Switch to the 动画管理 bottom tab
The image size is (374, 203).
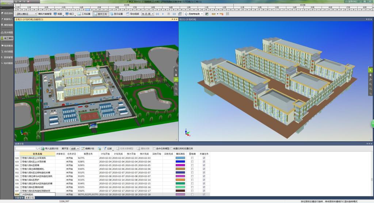(x=19, y=198)
